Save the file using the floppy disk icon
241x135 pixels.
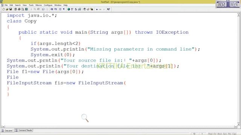pos(11,9)
